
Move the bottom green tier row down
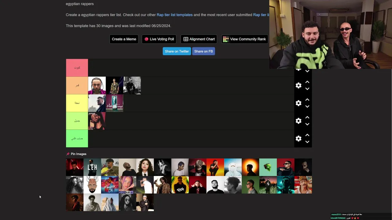click(307, 142)
